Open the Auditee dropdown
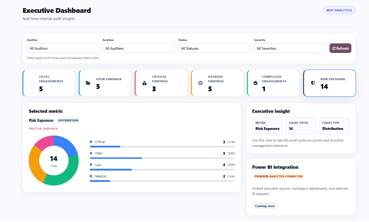Image resolution: width=369 pixels, height=222 pixels. pyautogui.click(x=139, y=48)
